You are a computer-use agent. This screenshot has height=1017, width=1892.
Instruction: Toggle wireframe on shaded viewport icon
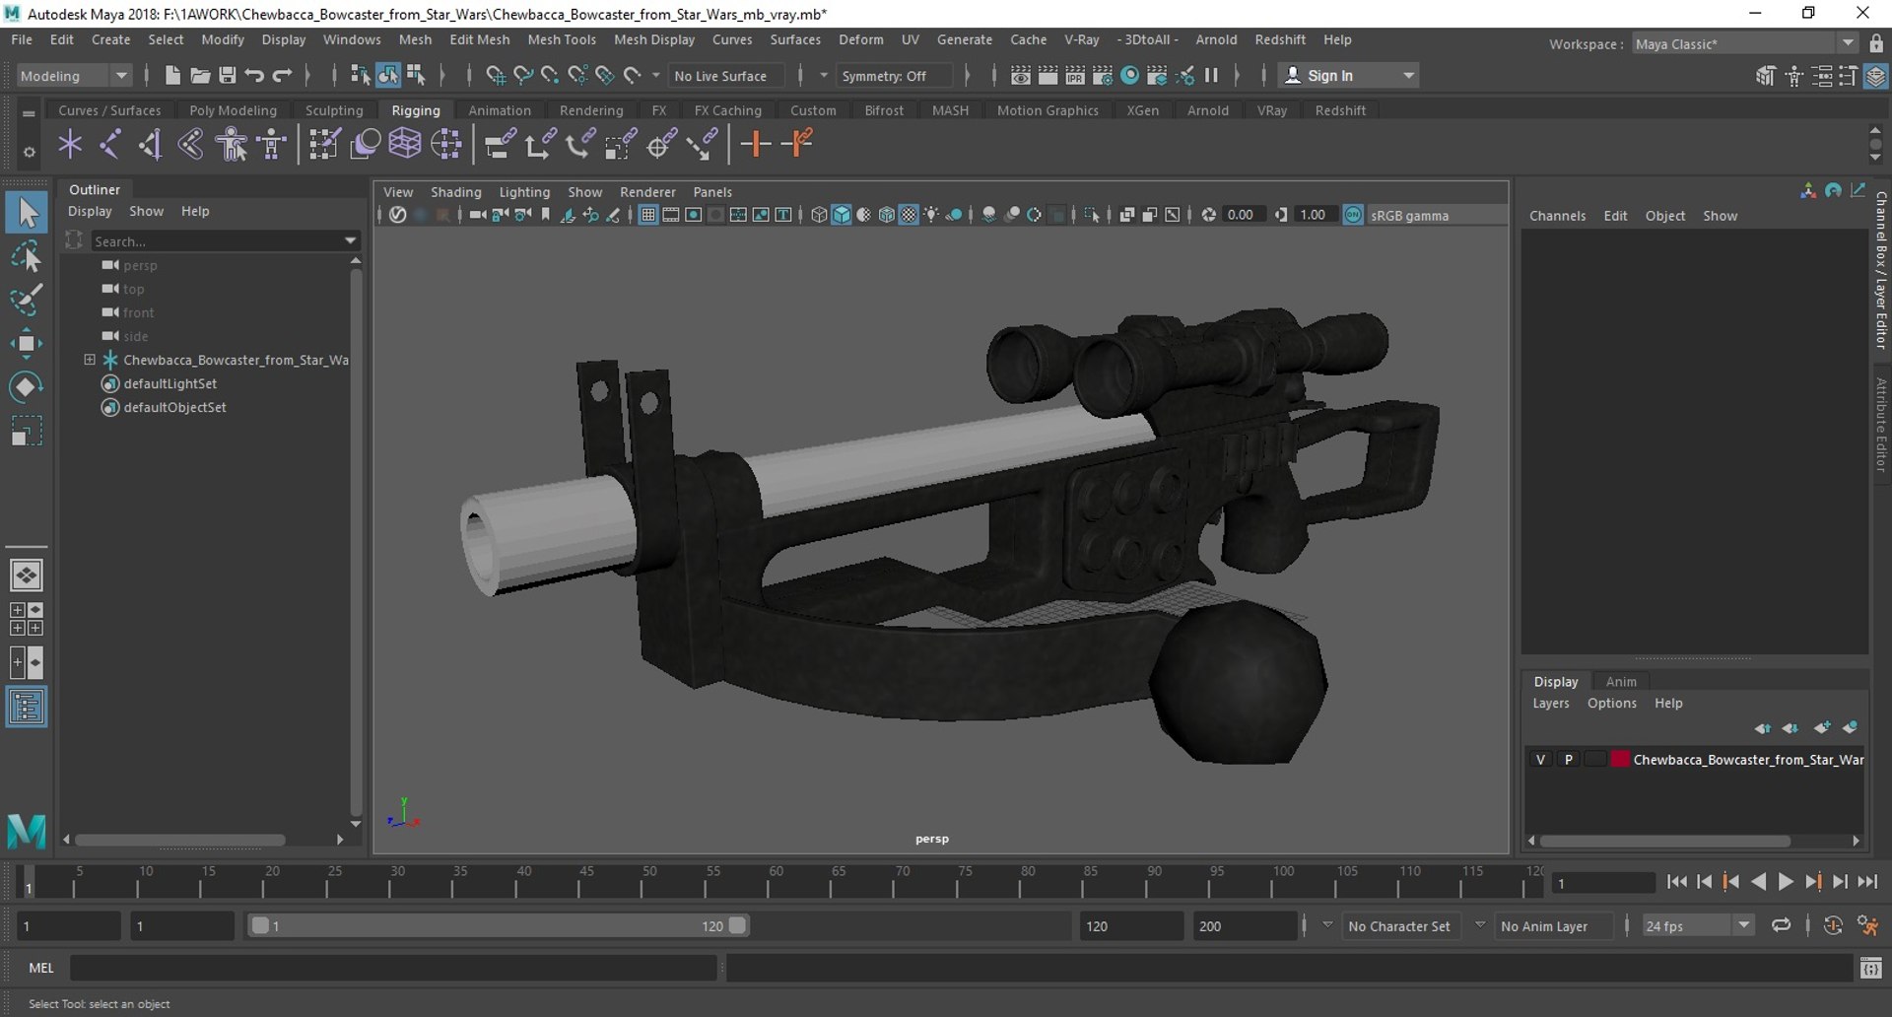tap(886, 215)
